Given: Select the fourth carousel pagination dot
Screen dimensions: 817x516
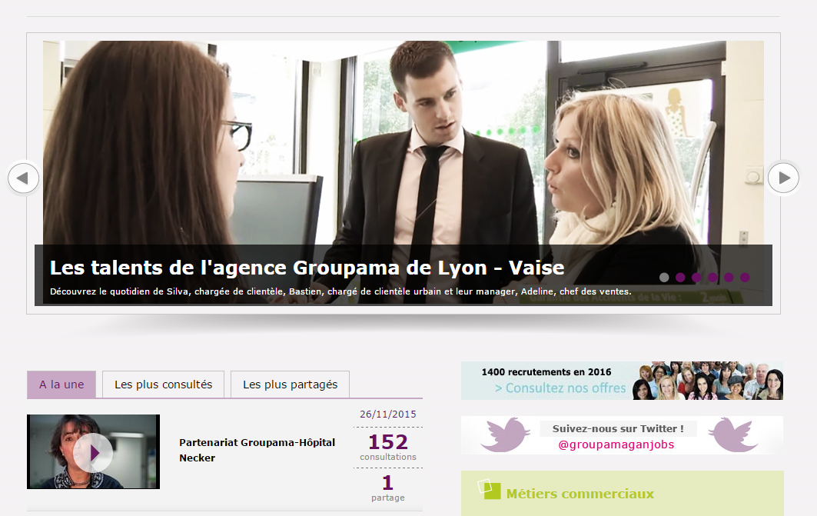Looking at the screenshot, I should [x=712, y=278].
